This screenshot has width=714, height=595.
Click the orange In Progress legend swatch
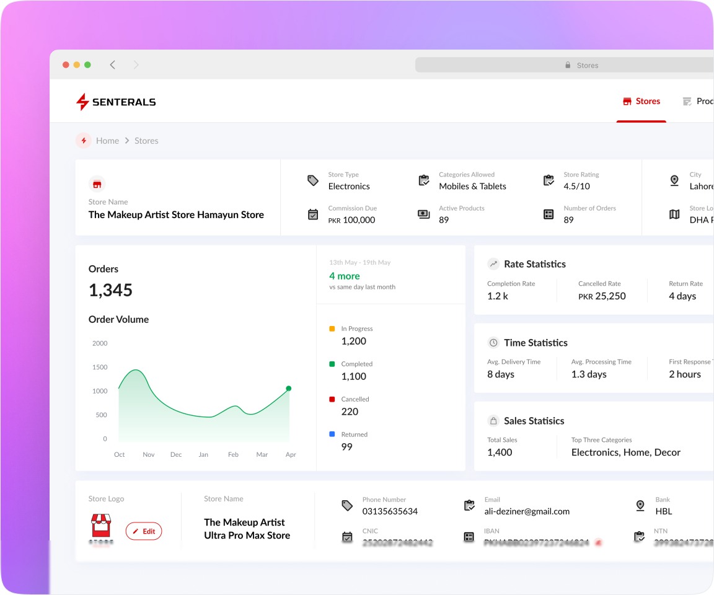pos(332,328)
